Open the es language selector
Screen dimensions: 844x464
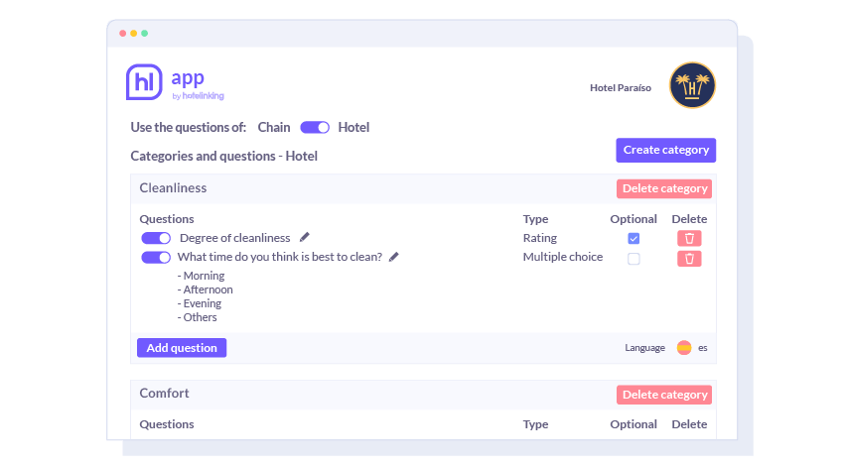703,348
